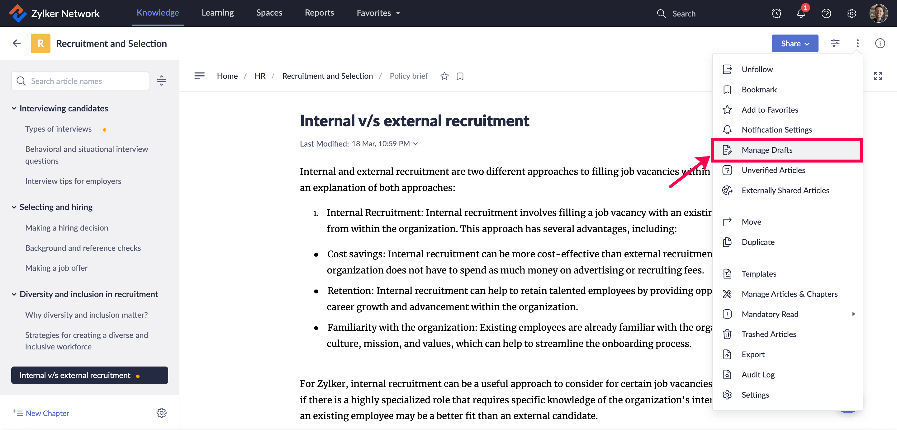This screenshot has height=430, width=897.
Task: Open HR breadcrumb link
Action: pyautogui.click(x=260, y=76)
